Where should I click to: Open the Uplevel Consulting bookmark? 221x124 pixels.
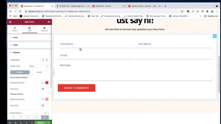[30, 16]
